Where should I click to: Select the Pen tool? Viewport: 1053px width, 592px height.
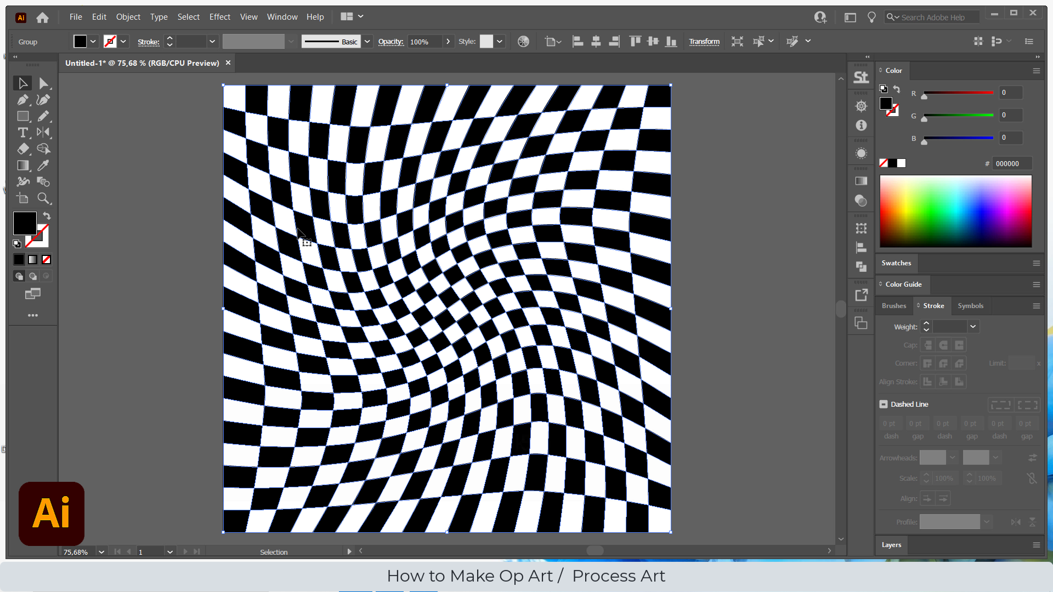22,100
